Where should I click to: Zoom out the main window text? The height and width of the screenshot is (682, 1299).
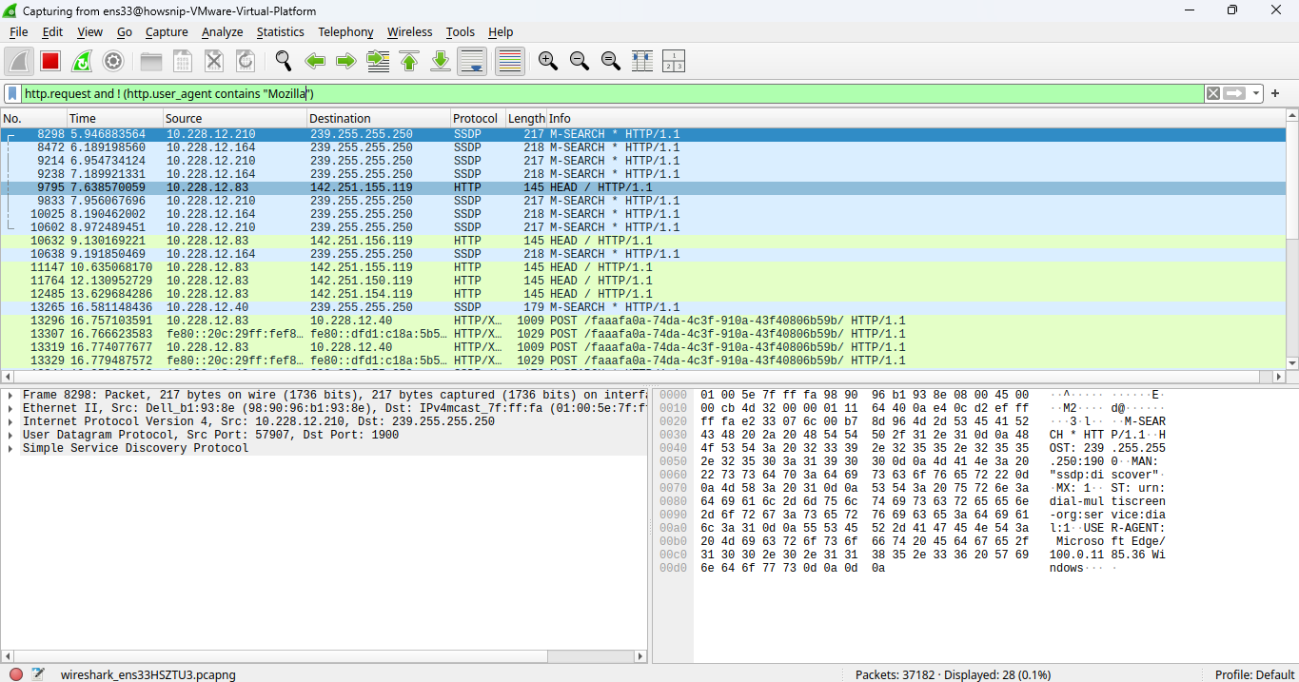point(580,61)
